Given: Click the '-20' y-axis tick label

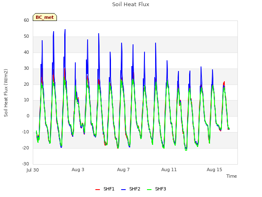Looking at the screenshot, I should click(25, 148).
